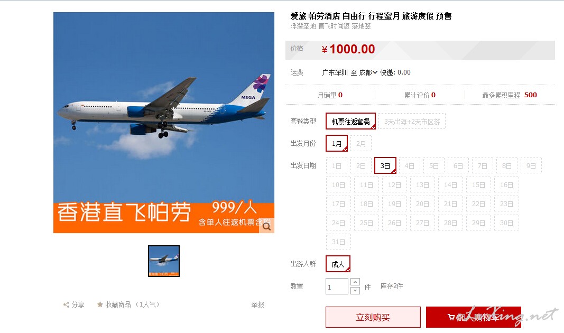Image resolution: width=564 pixels, height=333 pixels.
Task: Open the 成都 shipping destination dropdown
Action: [x=368, y=72]
